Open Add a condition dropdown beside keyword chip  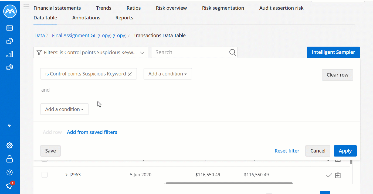[168, 74]
